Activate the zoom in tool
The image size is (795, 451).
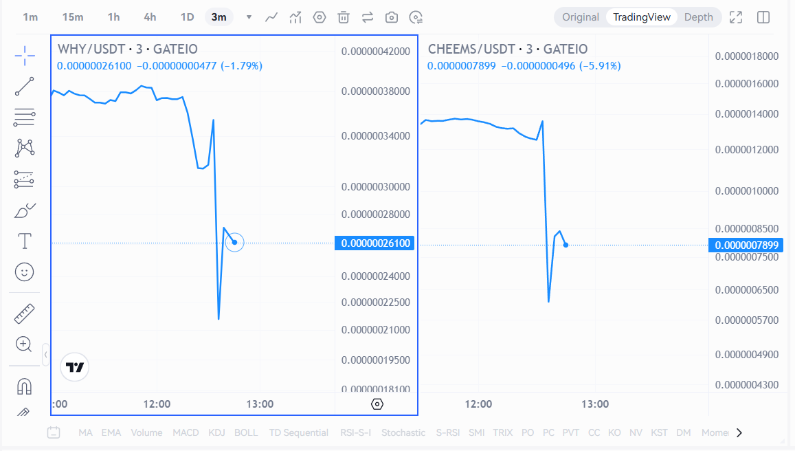point(25,344)
